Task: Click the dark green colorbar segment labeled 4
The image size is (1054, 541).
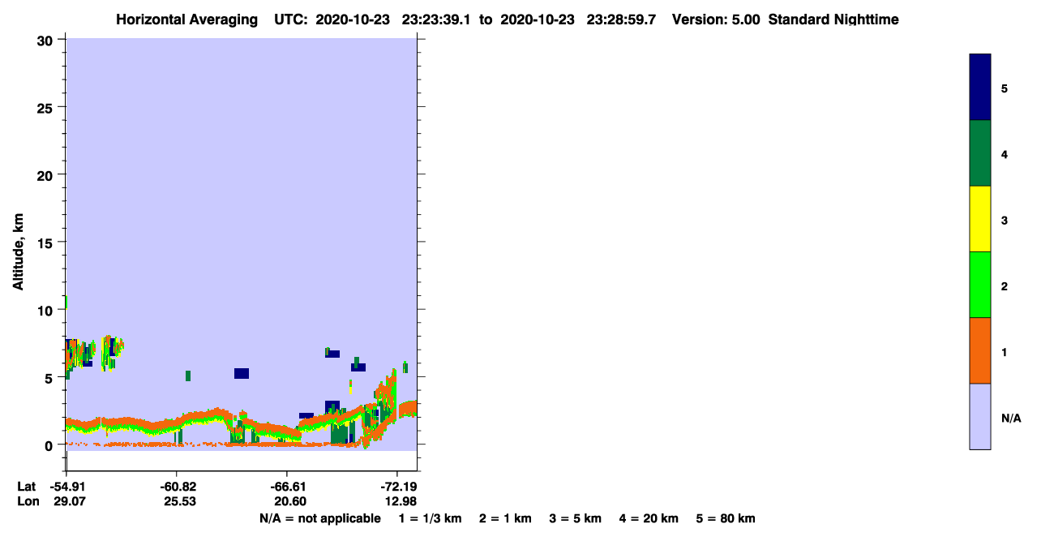Action: (980, 153)
